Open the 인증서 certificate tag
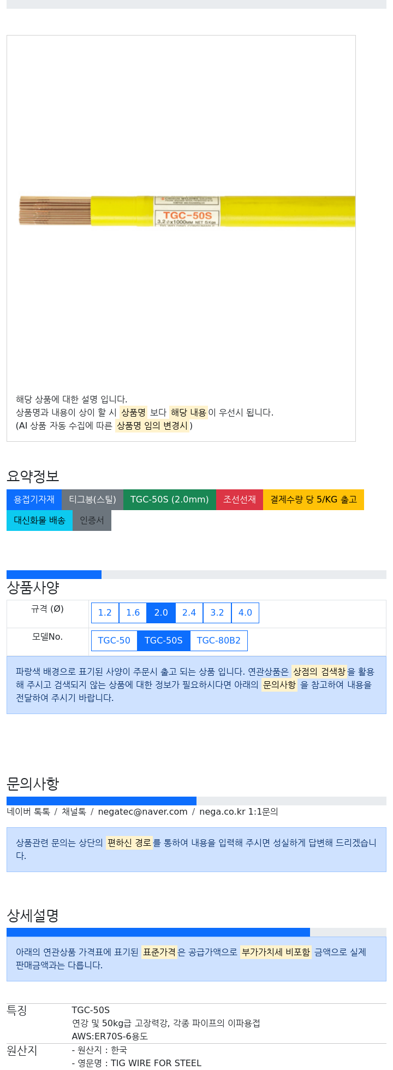This screenshot has width=393, height=1070. tap(92, 520)
